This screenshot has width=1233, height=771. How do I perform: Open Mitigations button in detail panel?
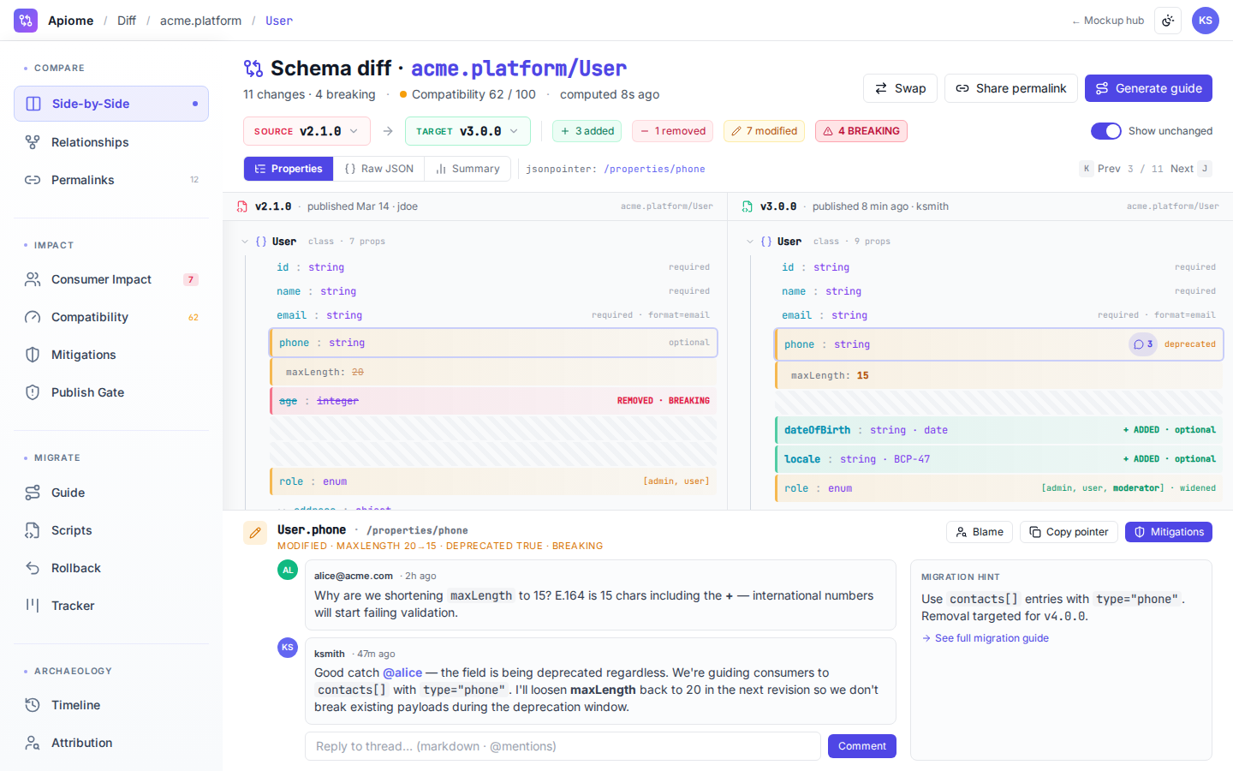pyautogui.click(x=1169, y=532)
